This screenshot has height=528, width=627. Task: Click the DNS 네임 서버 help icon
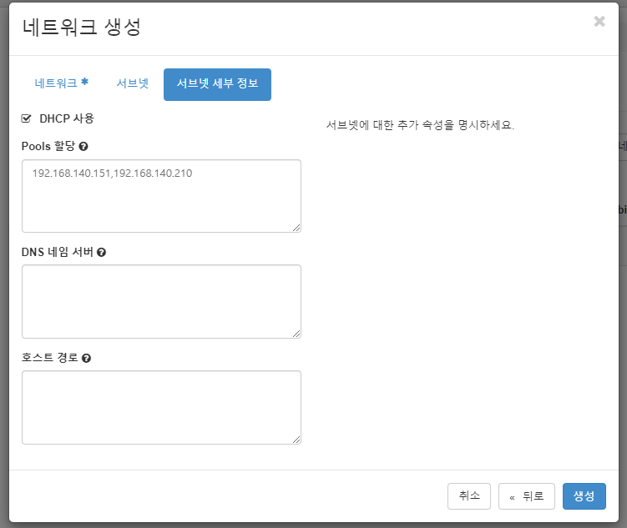tap(102, 253)
